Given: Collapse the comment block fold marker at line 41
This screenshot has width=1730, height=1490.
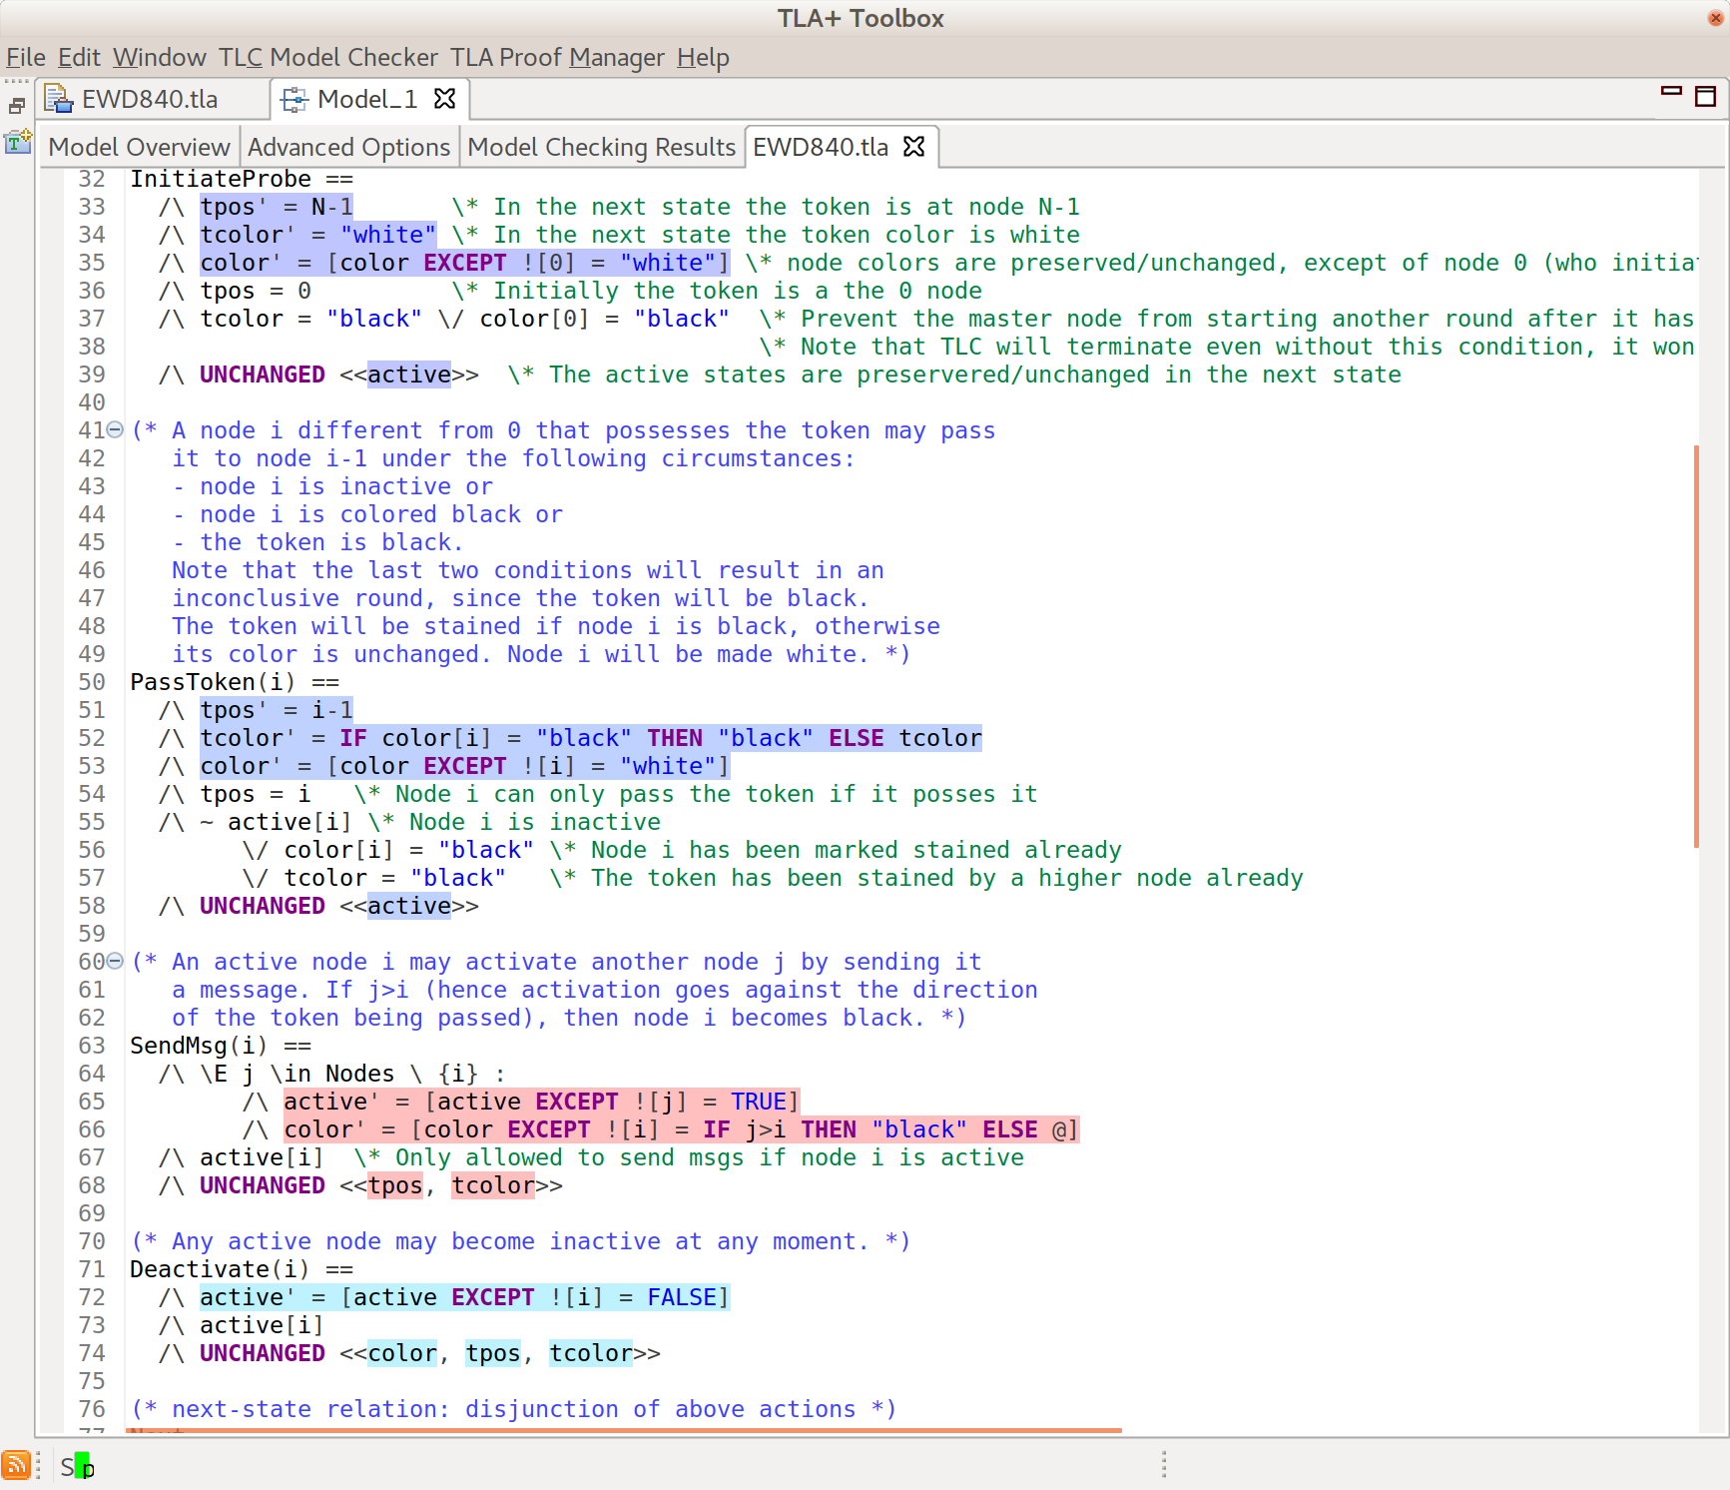Looking at the screenshot, I should (x=114, y=430).
